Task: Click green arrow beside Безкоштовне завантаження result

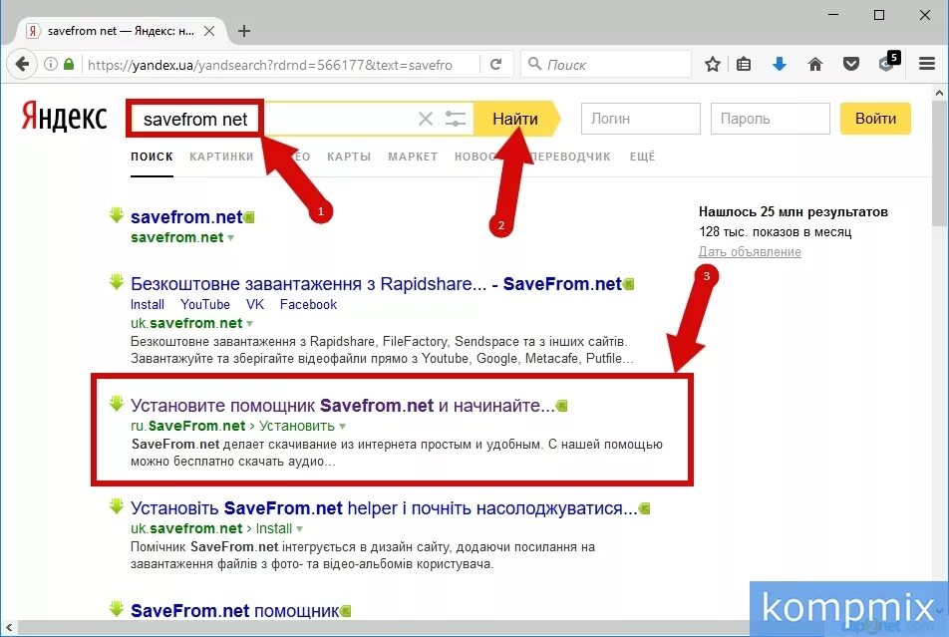Action: tap(117, 281)
